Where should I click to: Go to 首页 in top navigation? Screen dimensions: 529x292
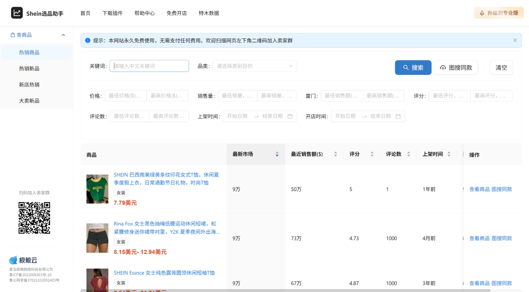[x=86, y=13]
